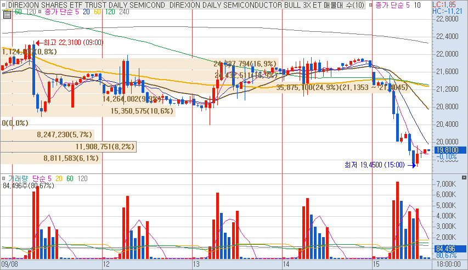Click the orange 20 volume average label
Image resolution: width=468 pixels, height=270 pixels.
pyautogui.click(x=59, y=178)
